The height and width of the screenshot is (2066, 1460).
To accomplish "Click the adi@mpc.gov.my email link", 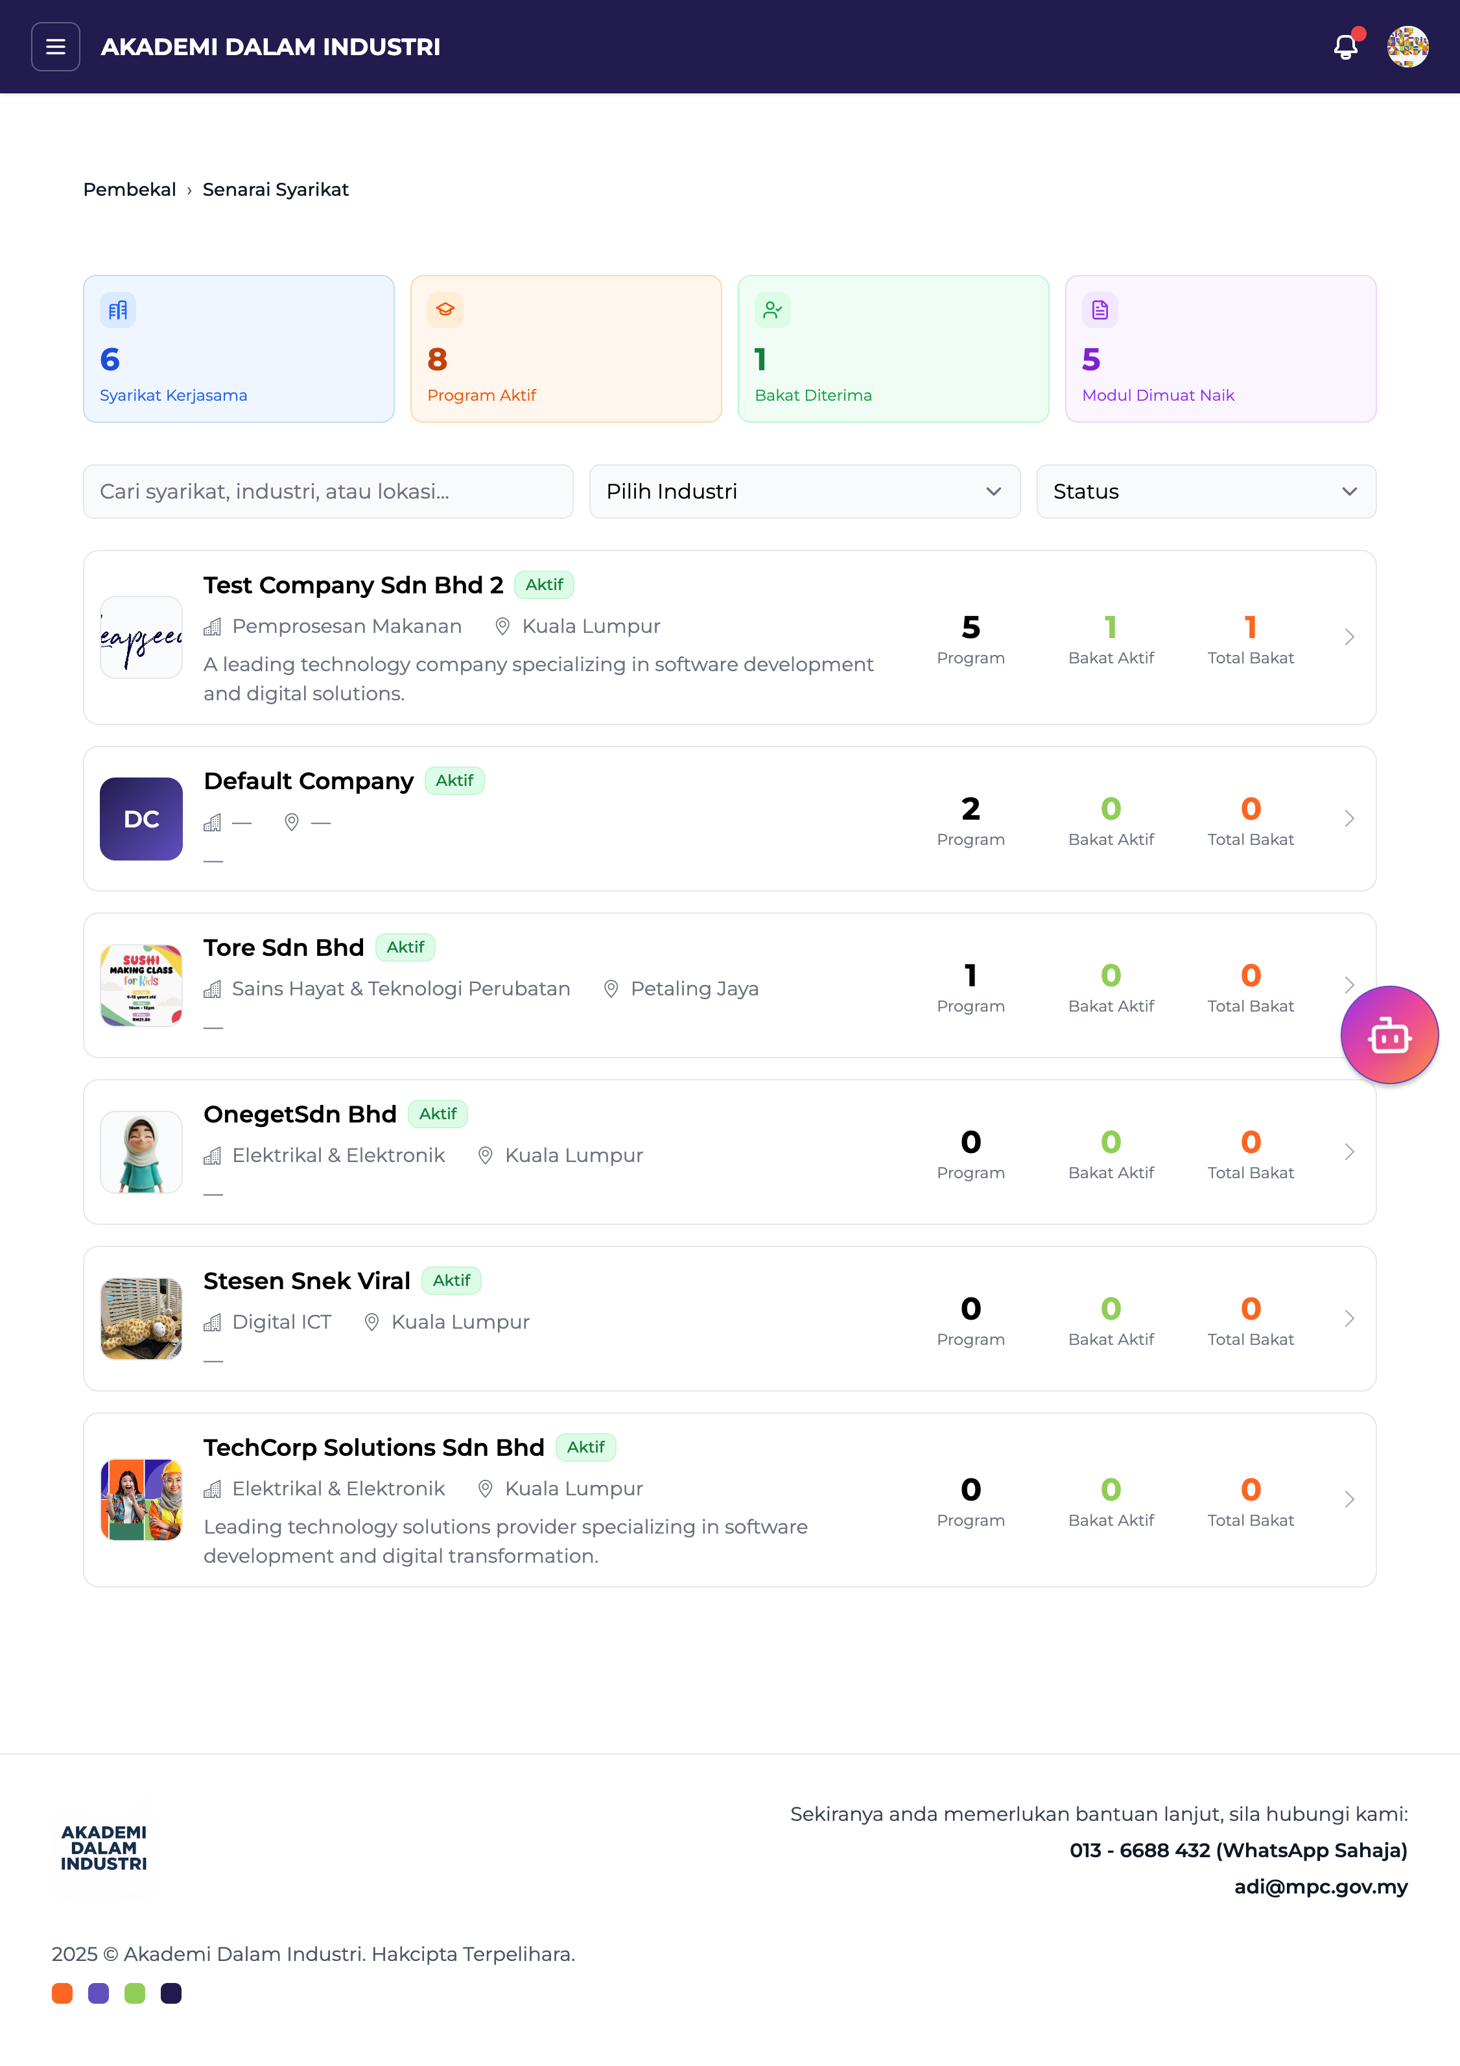I will point(1320,1887).
